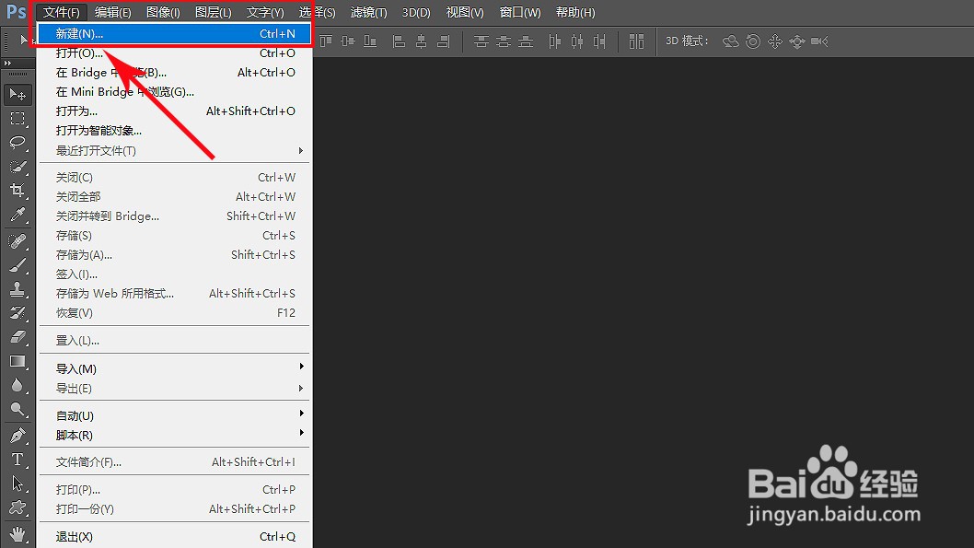Close the 文件(F) menu from the menu bar
This screenshot has width=974, height=548.
(x=62, y=12)
